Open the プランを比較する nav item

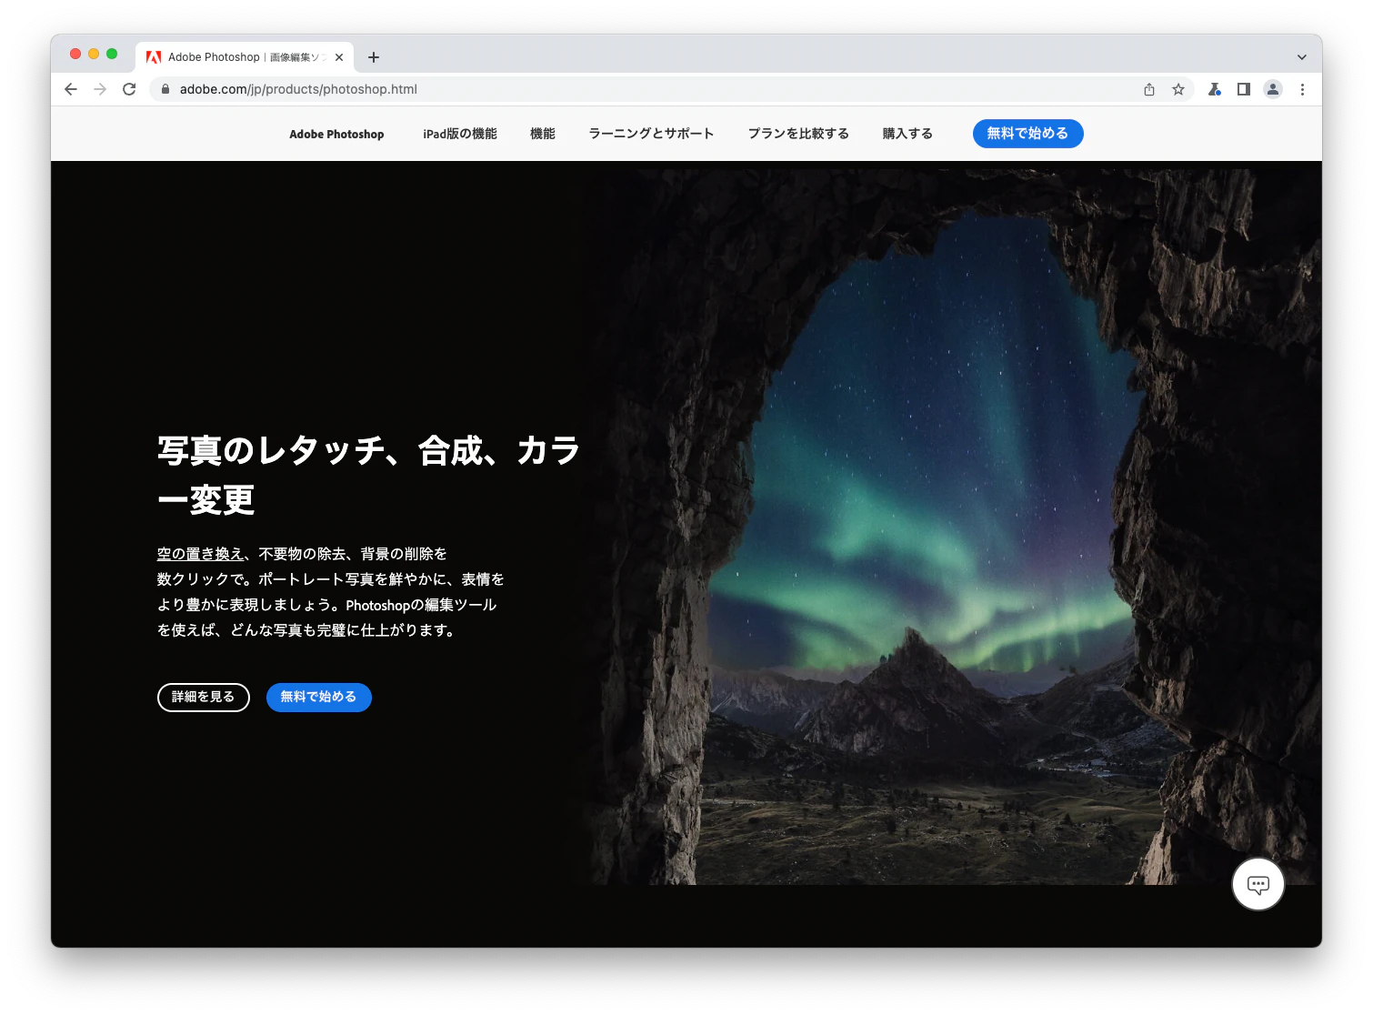click(798, 134)
